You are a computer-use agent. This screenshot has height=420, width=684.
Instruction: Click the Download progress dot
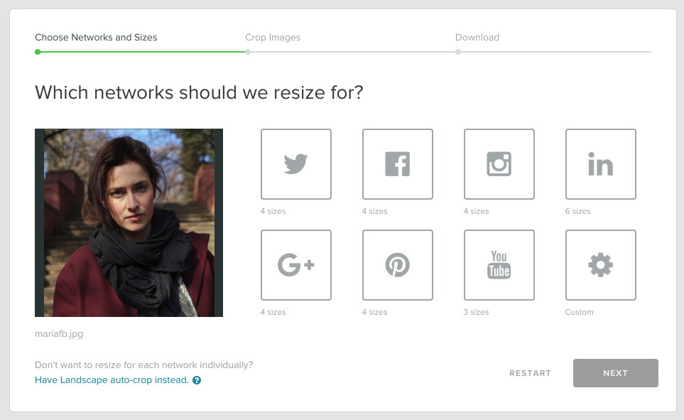pyautogui.click(x=457, y=52)
